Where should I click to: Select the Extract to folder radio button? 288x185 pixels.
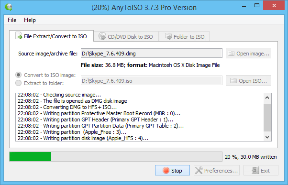18,83
